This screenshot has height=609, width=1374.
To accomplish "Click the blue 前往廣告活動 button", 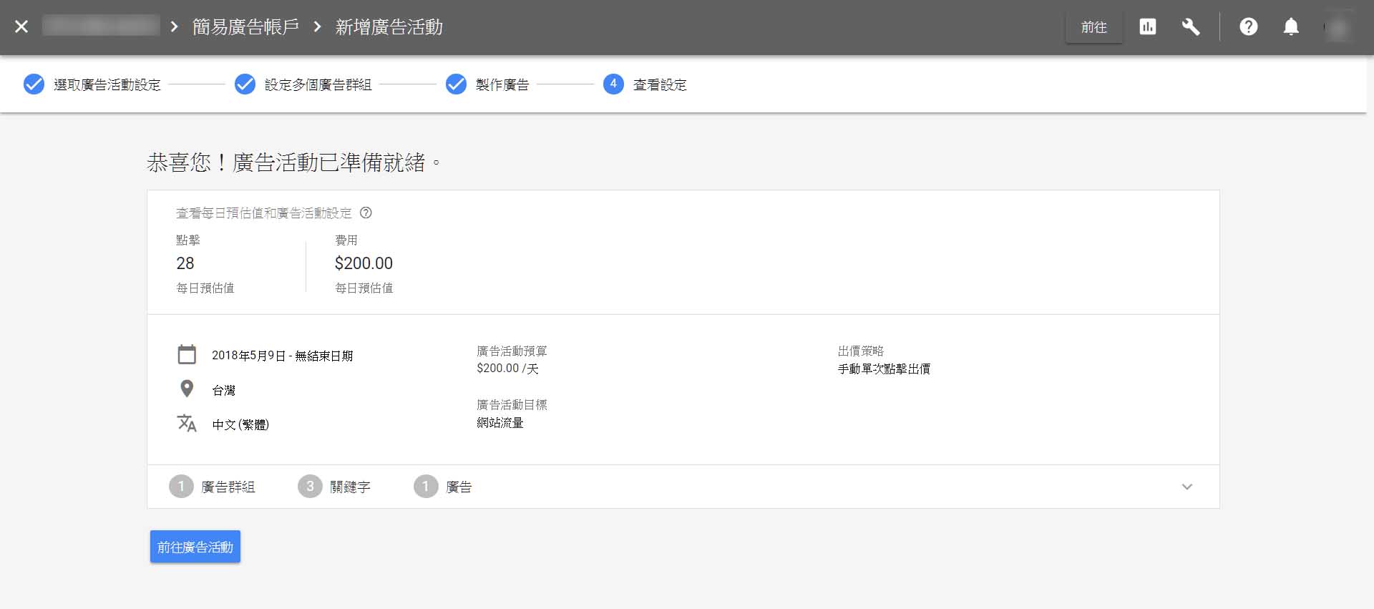I will [x=195, y=547].
